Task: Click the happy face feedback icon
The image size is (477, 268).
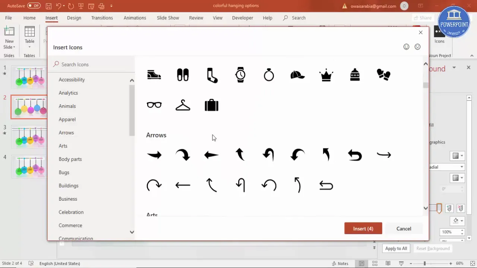Action: pos(406,47)
